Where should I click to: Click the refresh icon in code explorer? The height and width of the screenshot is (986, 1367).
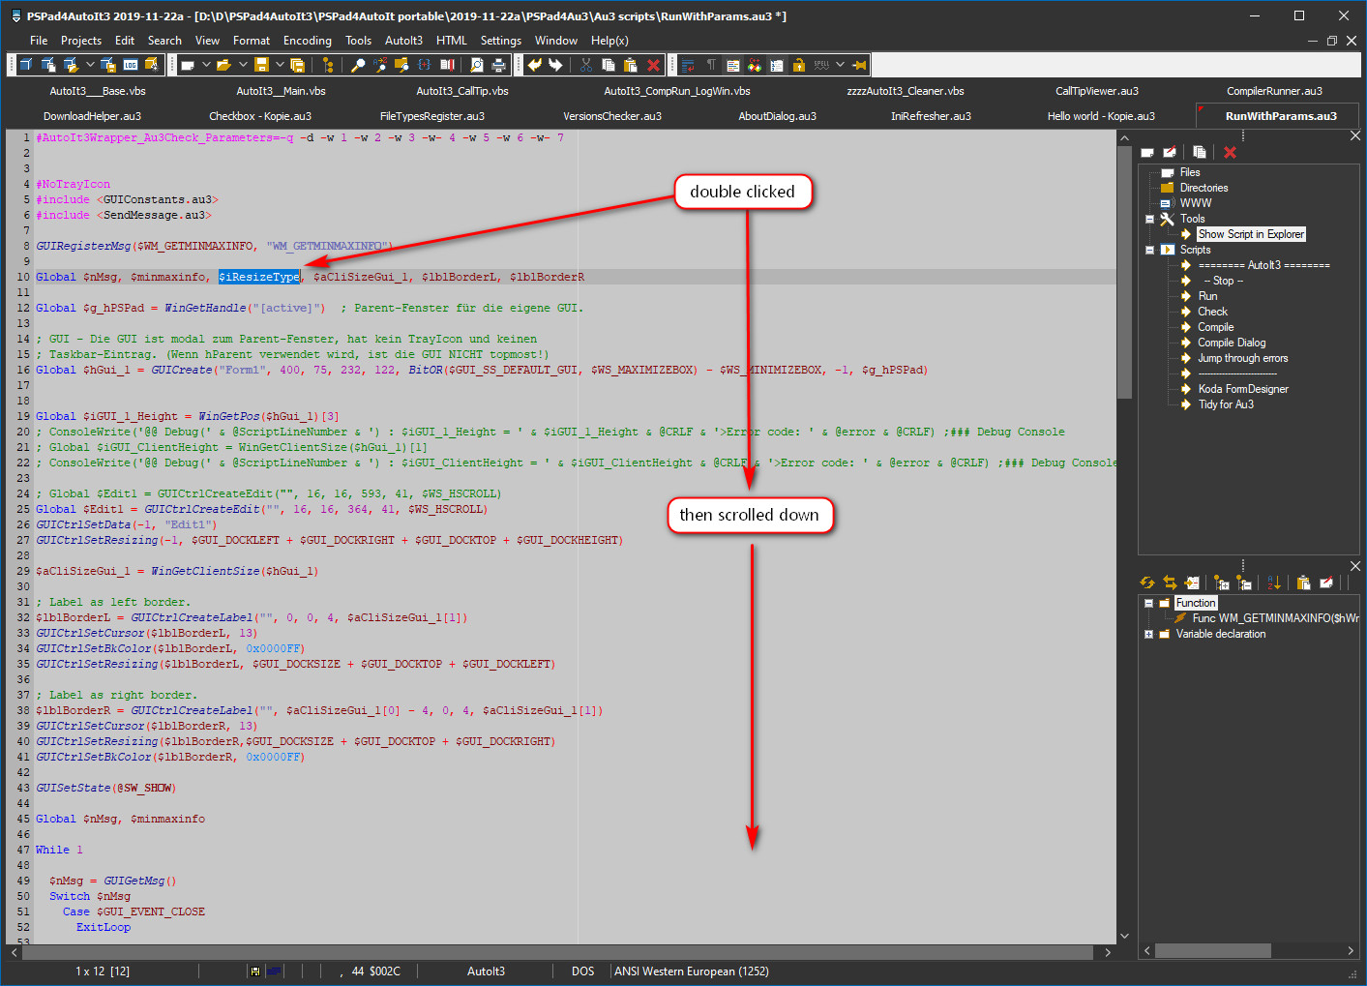click(x=1147, y=583)
